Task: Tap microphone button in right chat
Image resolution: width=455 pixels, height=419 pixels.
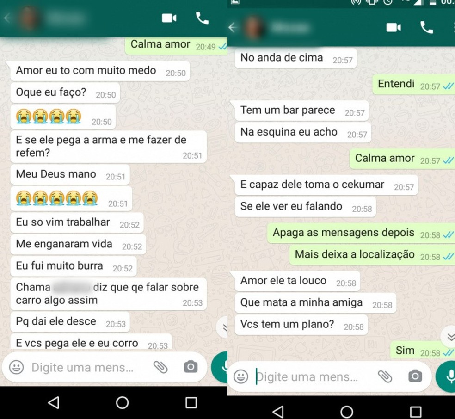Action: tap(446, 376)
